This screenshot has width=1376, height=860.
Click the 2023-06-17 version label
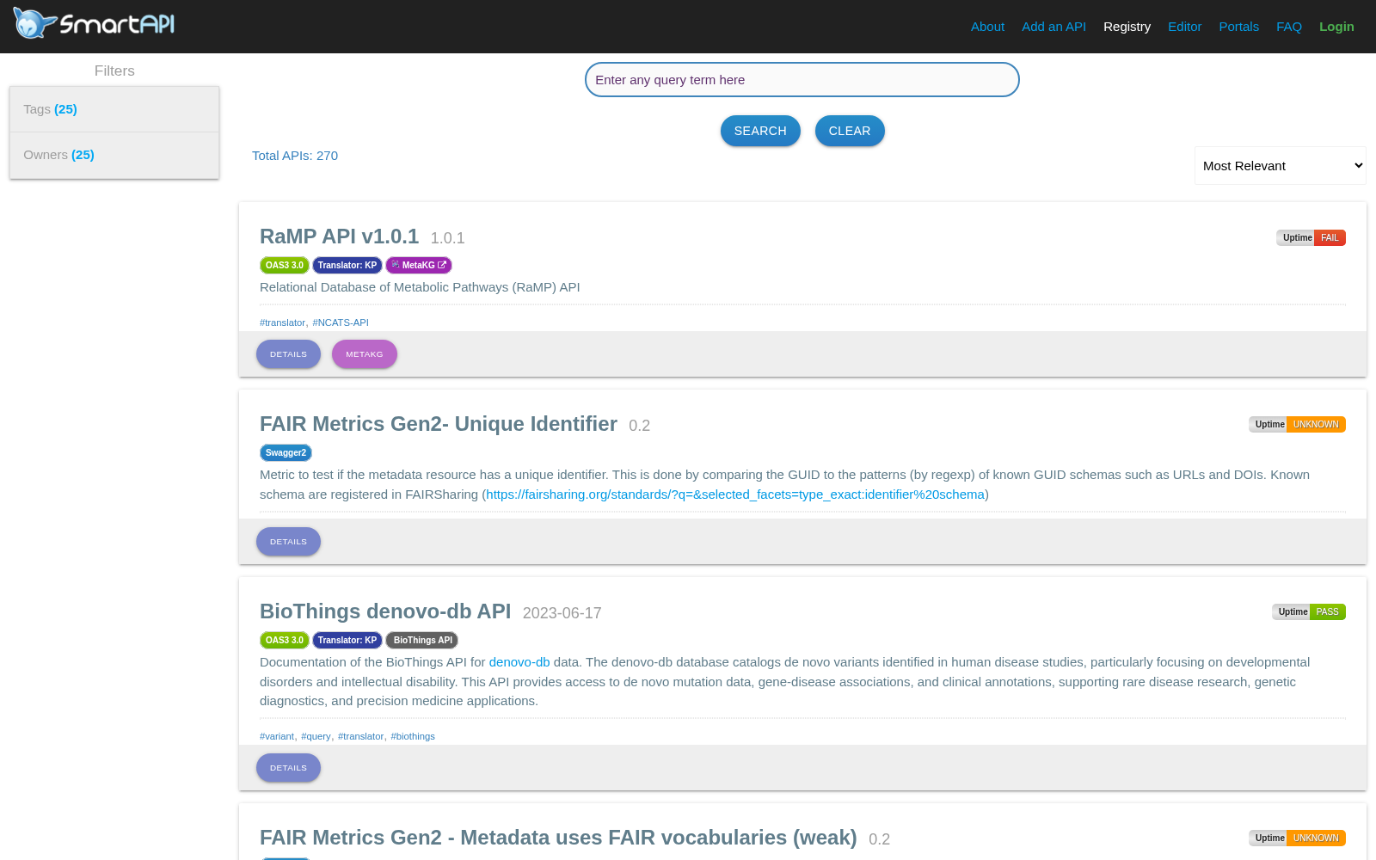click(562, 613)
